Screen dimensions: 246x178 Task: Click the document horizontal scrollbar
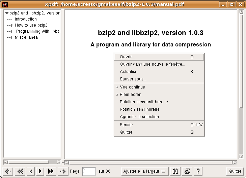point(151,163)
